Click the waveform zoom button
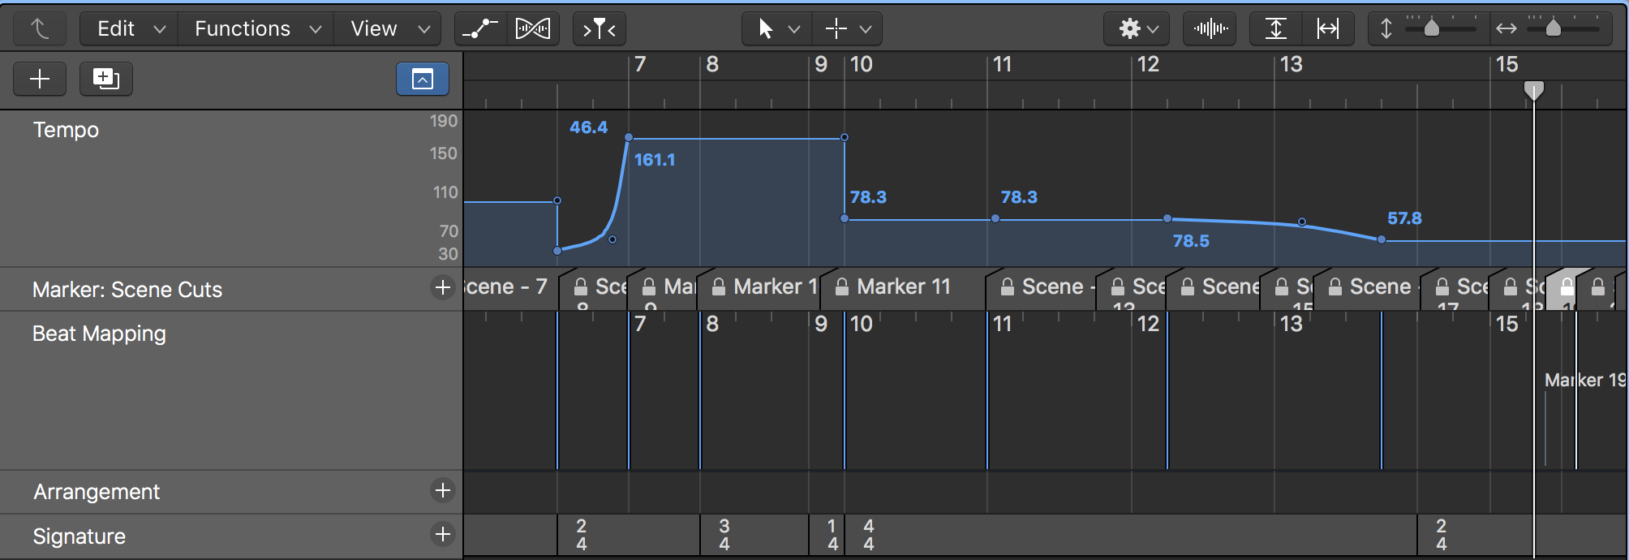This screenshot has width=1629, height=560. (1210, 29)
